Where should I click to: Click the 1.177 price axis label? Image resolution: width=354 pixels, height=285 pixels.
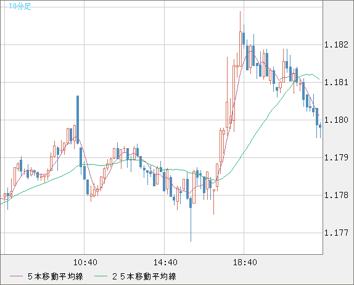tap(336, 233)
